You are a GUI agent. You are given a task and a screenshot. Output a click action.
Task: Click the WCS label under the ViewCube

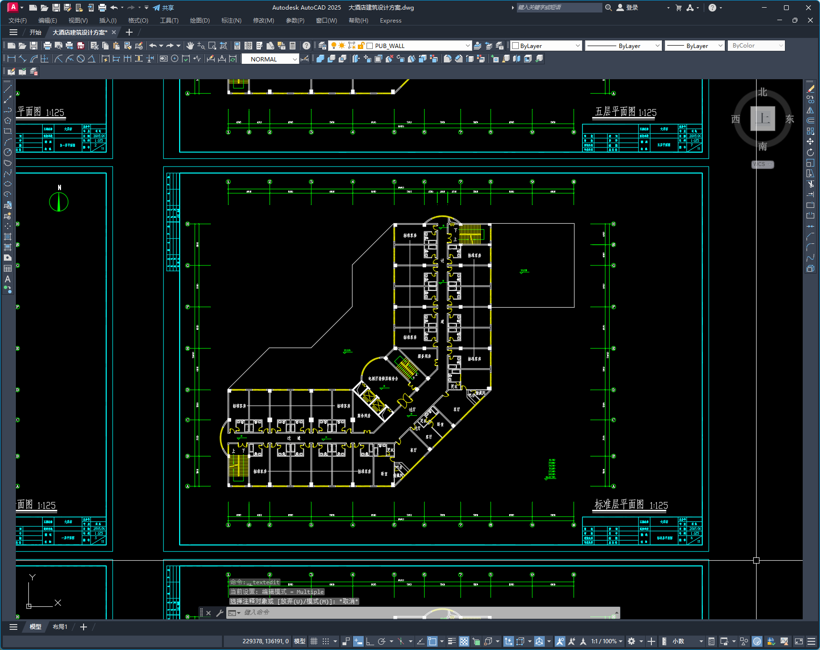click(762, 164)
